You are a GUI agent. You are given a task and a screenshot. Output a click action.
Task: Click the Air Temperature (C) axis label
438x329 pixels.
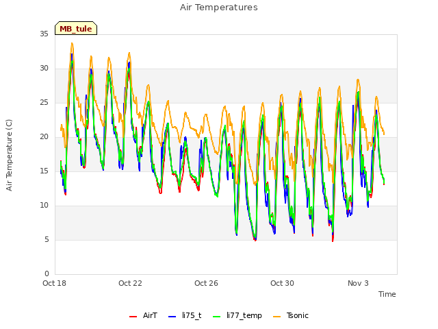click(x=9, y=156)
